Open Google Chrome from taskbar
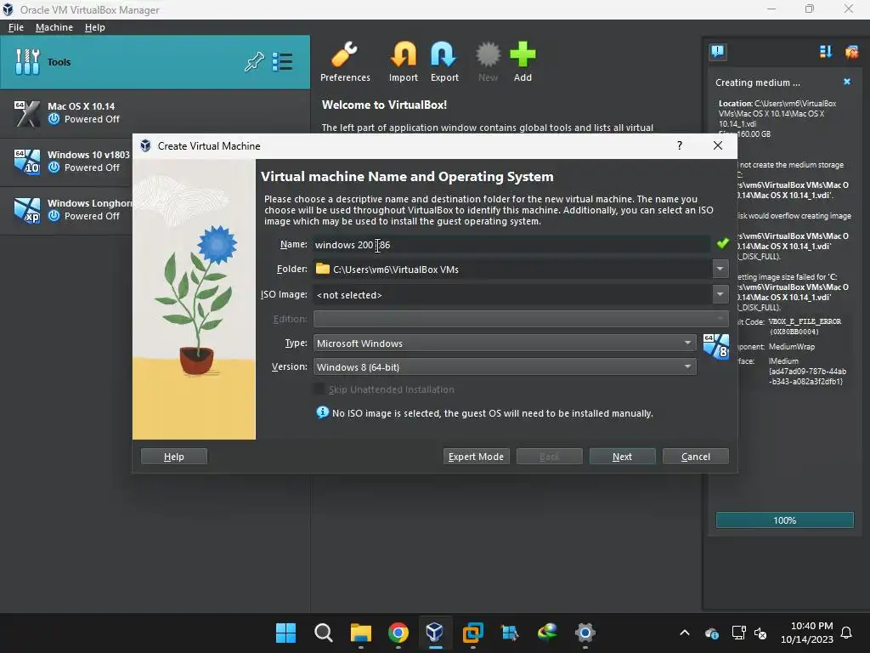 click(398, 633)
